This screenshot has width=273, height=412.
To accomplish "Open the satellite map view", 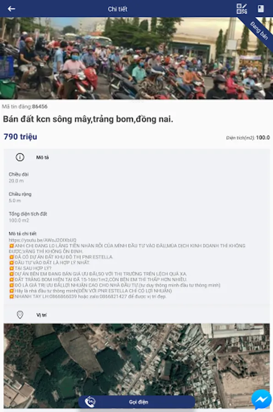I will pyautogui.click(x=136, y=365).
